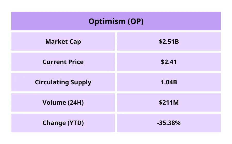Click the word Optimism in the header
The width and height of the screenshot is (232, 144).
[107, 21]
